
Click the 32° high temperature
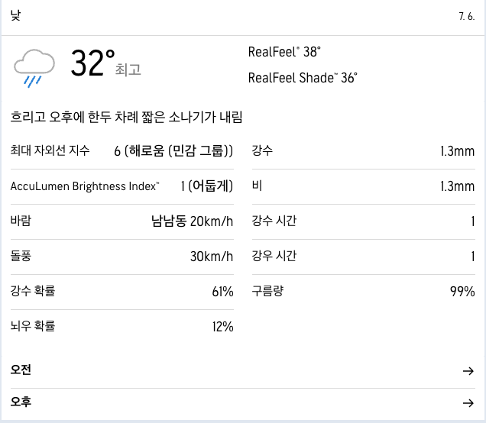tap(93, 63)
